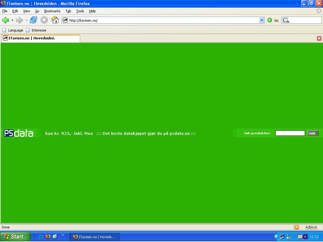Click the Søk produkter input field
Screen dimensions: 323x242
click(290, 133)
